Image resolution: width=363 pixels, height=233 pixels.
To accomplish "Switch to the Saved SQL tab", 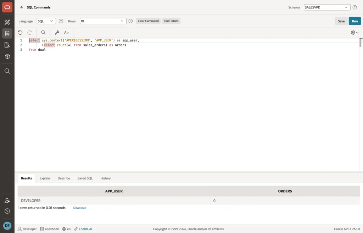I will (85, 178).
